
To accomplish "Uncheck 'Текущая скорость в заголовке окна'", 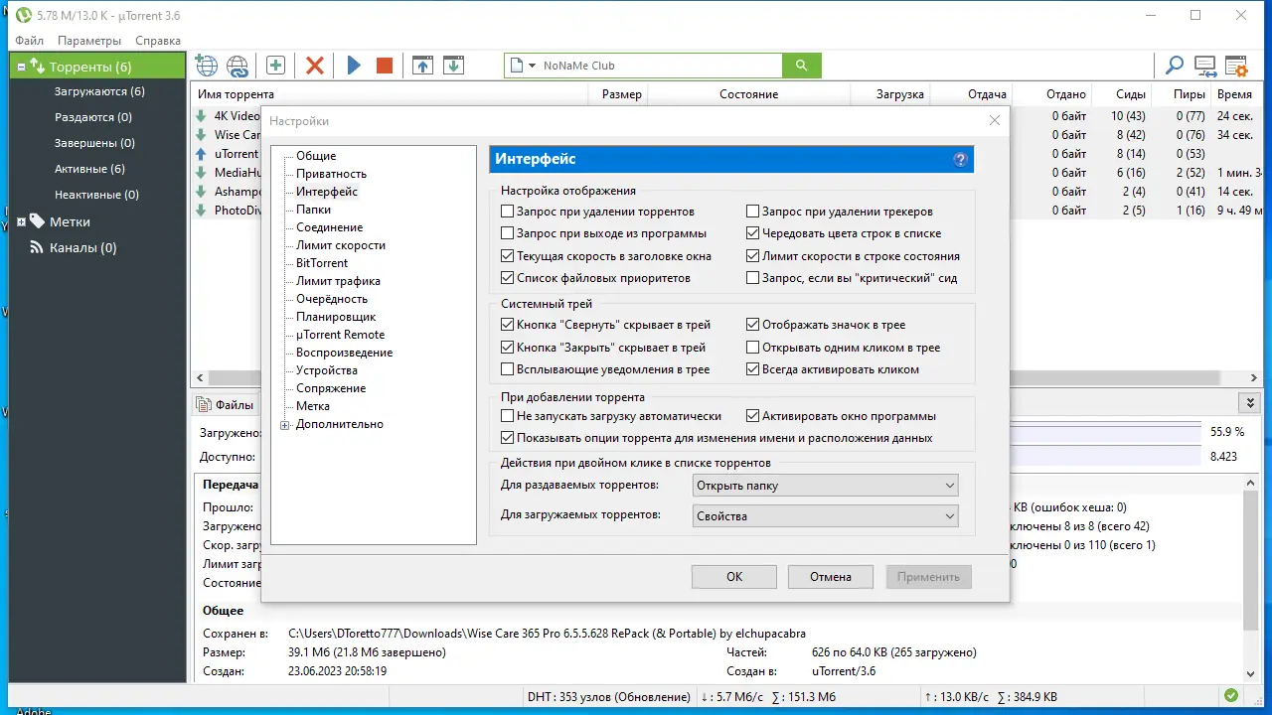I will (508, 256).
